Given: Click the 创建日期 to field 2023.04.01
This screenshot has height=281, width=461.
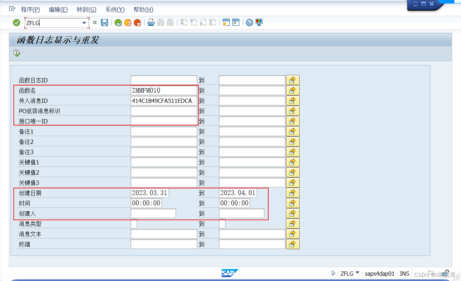Looking at the screenshot, I should pyautogui.click(x=238, y=193).
